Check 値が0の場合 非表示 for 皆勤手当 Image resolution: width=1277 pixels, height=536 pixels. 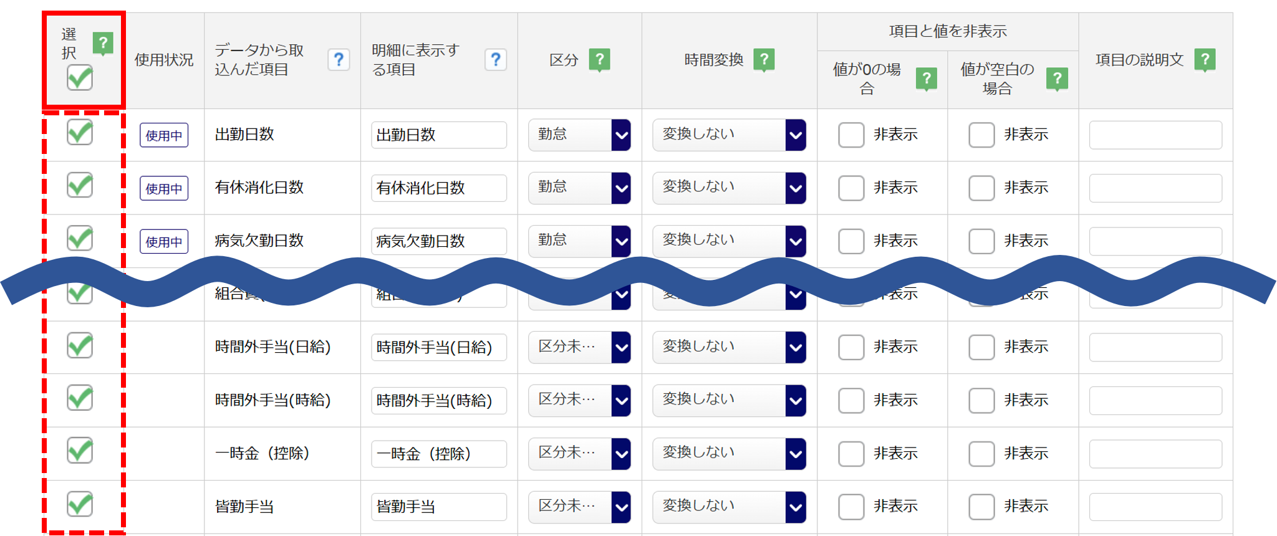coord(851,507)
